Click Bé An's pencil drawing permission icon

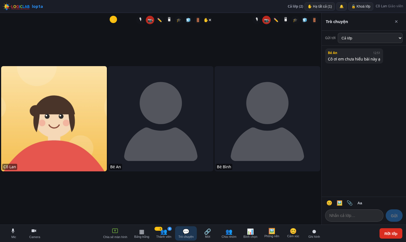(x=160, y=20)
